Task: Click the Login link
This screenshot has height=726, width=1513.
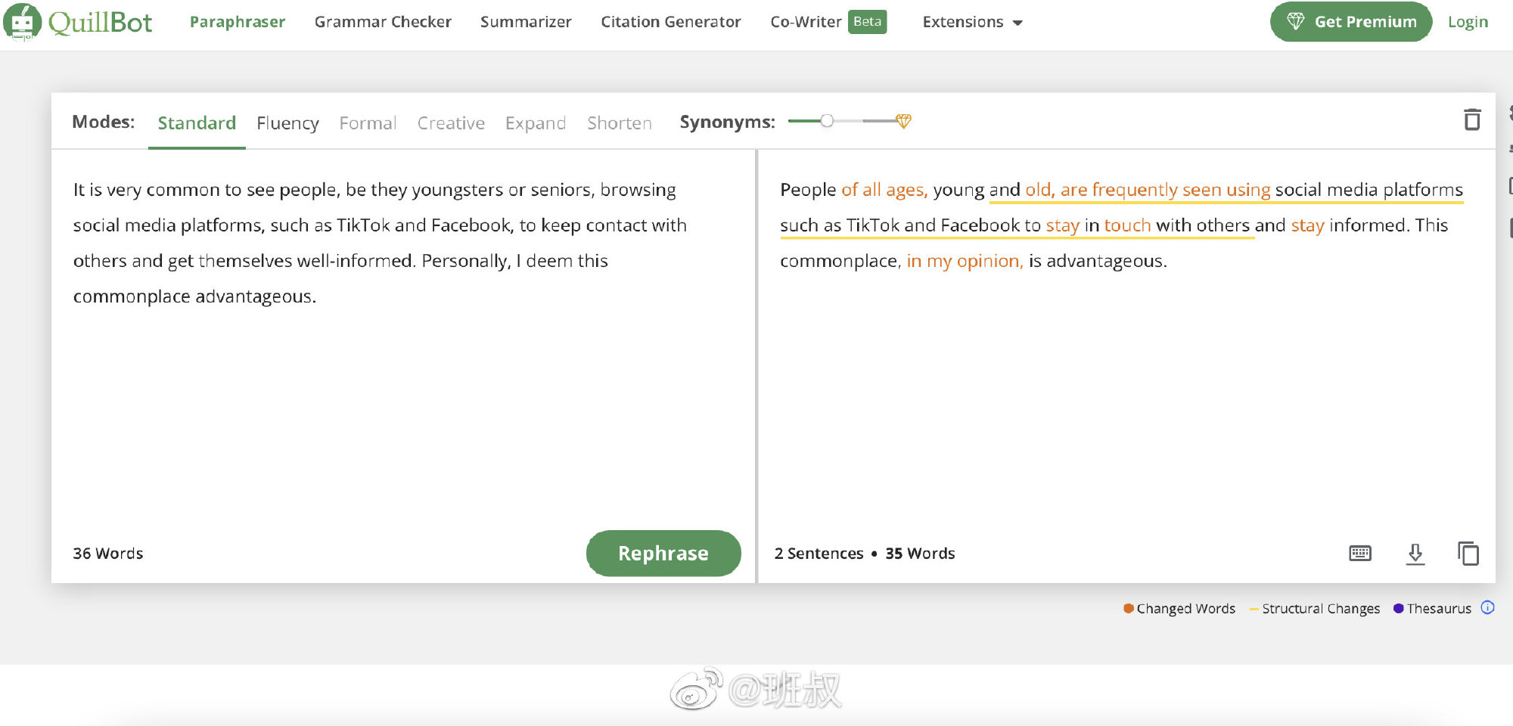Action: [1468, 22]
